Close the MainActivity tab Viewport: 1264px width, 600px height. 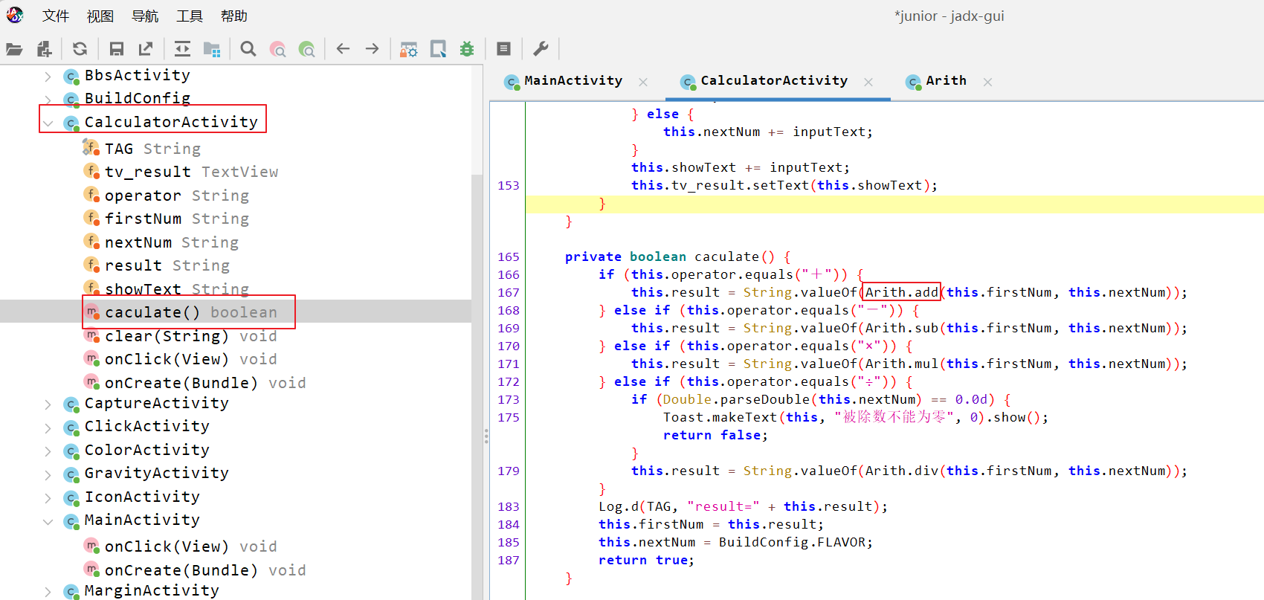coord(643,82)
